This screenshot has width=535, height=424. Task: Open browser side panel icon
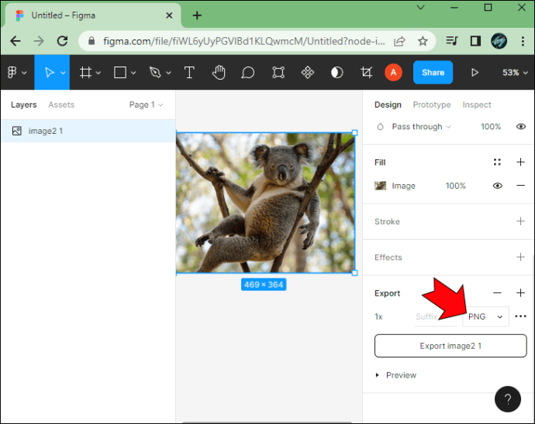(x=475, y=41)
